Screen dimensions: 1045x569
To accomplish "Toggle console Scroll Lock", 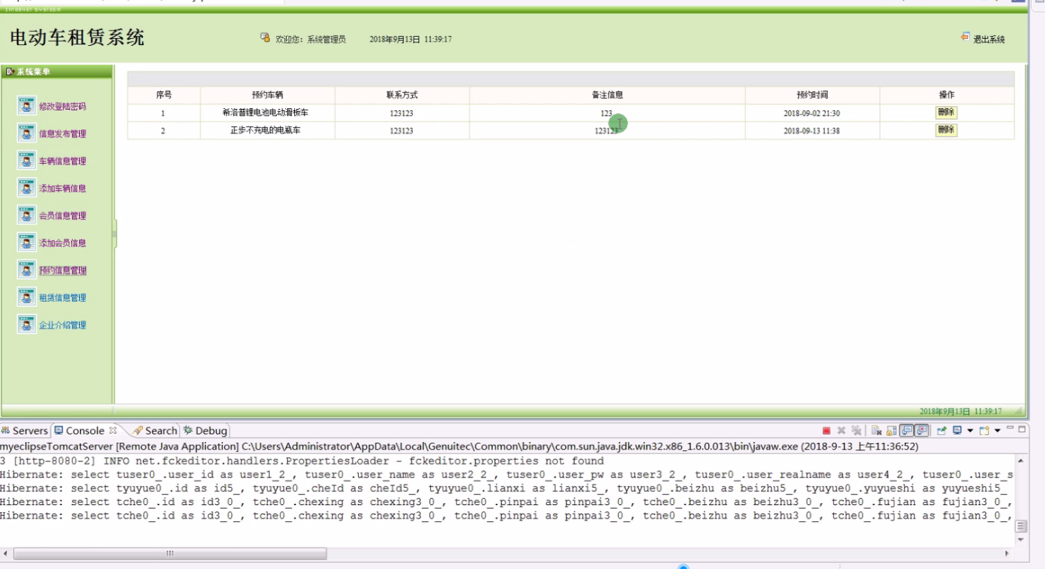I will (892, 431).
